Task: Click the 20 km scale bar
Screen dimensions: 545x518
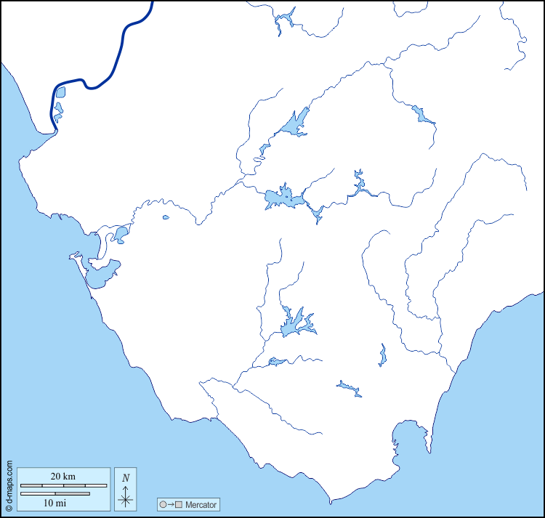Action: [63, 485]
